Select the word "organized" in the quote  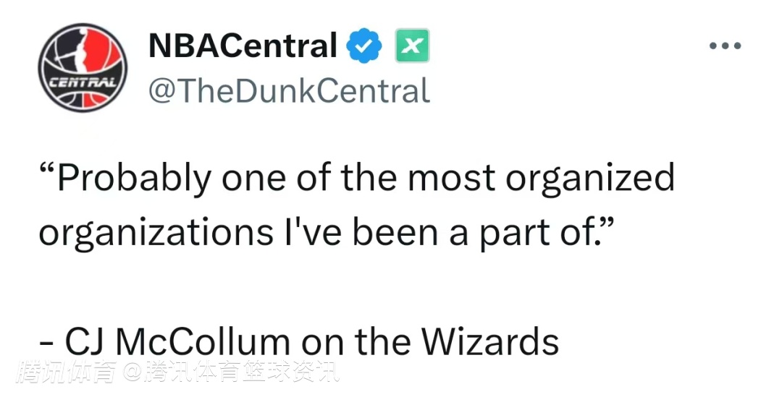590,179
